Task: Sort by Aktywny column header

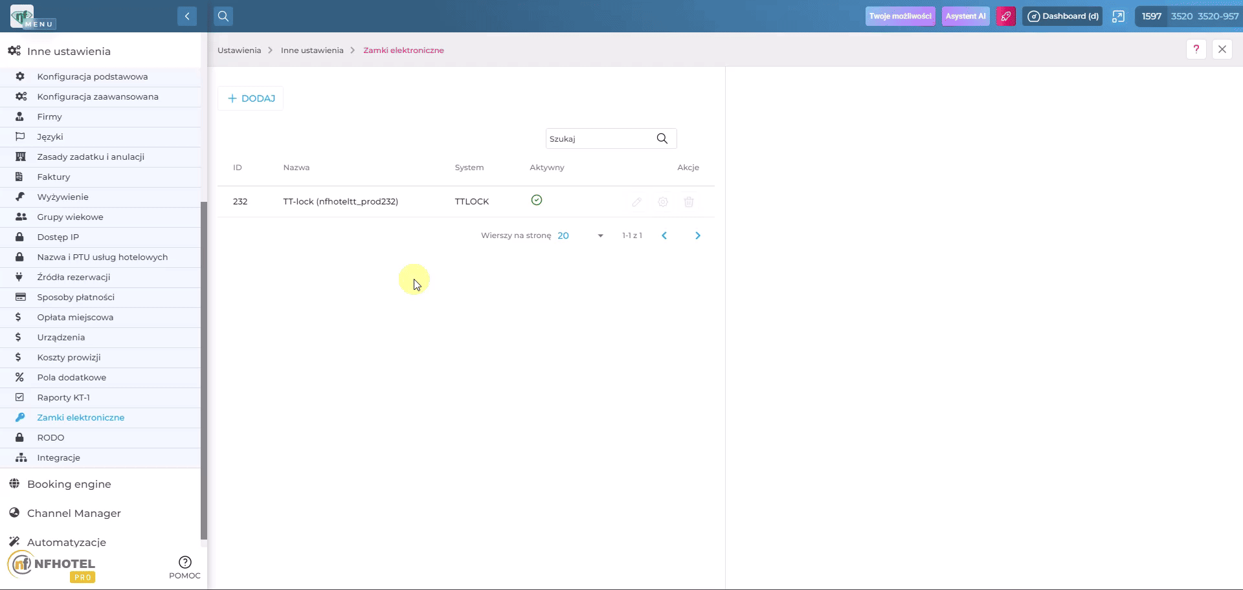Action: tap(546, 168)
